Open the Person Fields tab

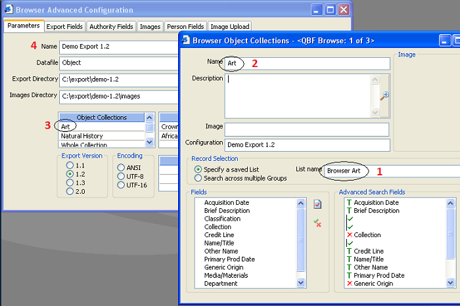[185, 27]
